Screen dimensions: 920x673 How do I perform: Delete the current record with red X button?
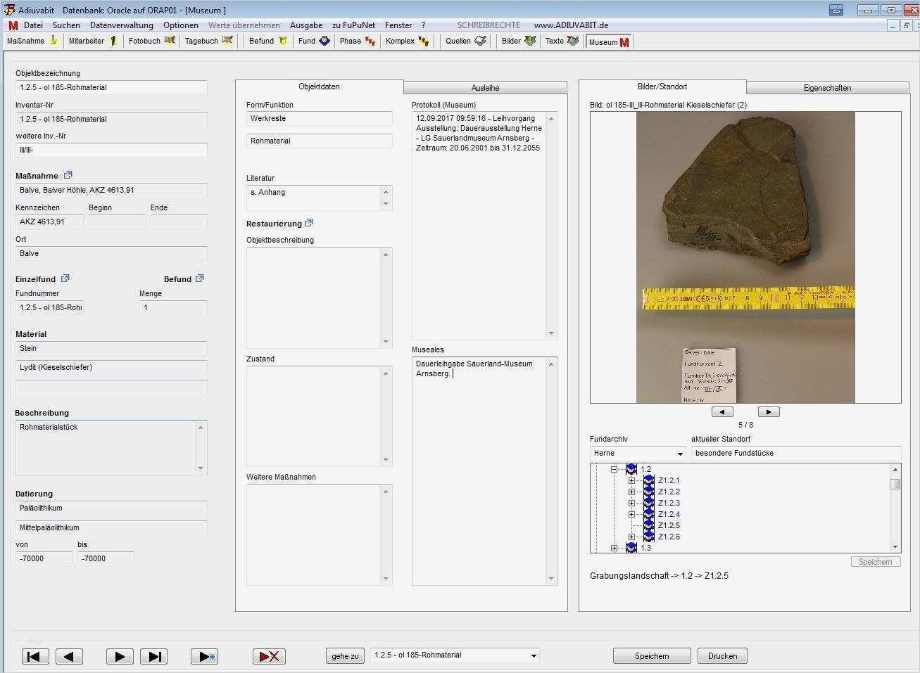[269, 656]
